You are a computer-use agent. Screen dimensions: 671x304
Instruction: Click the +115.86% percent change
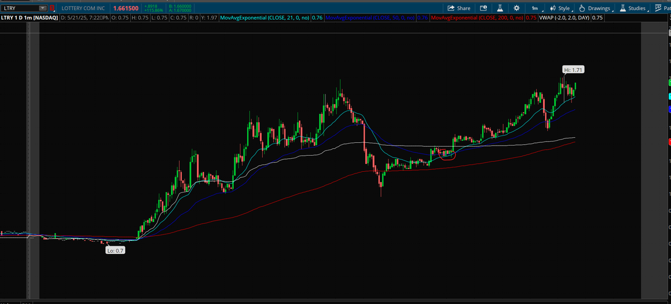[x=153, y=11]
